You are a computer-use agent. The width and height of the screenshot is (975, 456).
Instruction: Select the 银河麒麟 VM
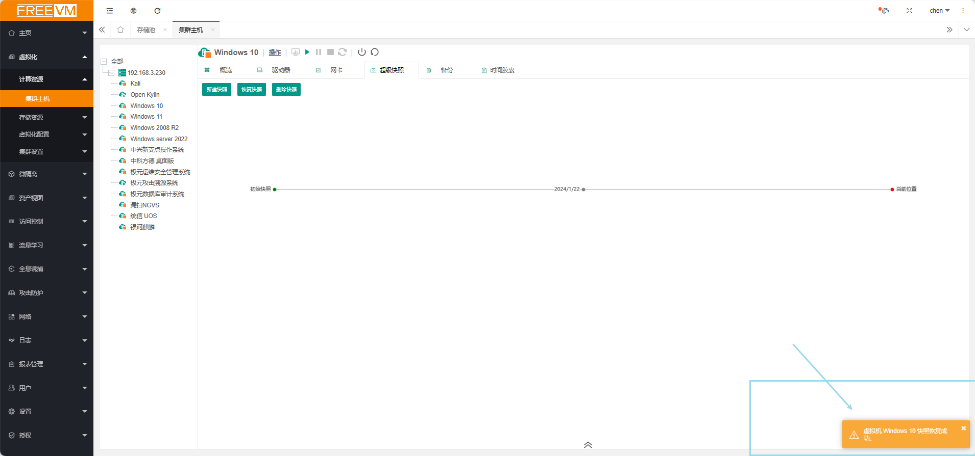pos(142,227)
